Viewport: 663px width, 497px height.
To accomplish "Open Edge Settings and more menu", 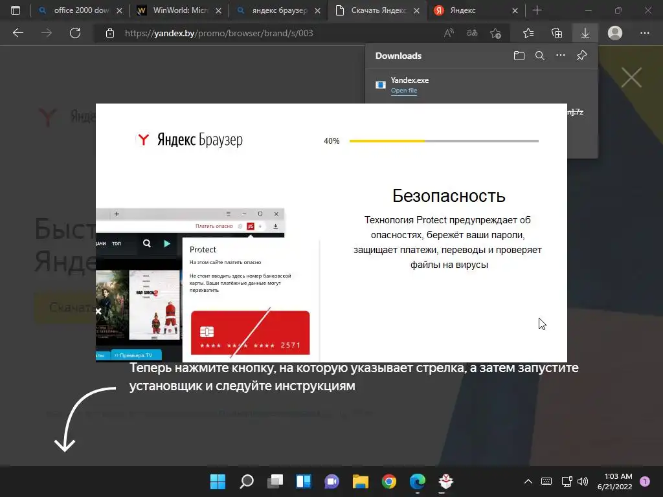I will pyautogui.click(x=644, y=33).
